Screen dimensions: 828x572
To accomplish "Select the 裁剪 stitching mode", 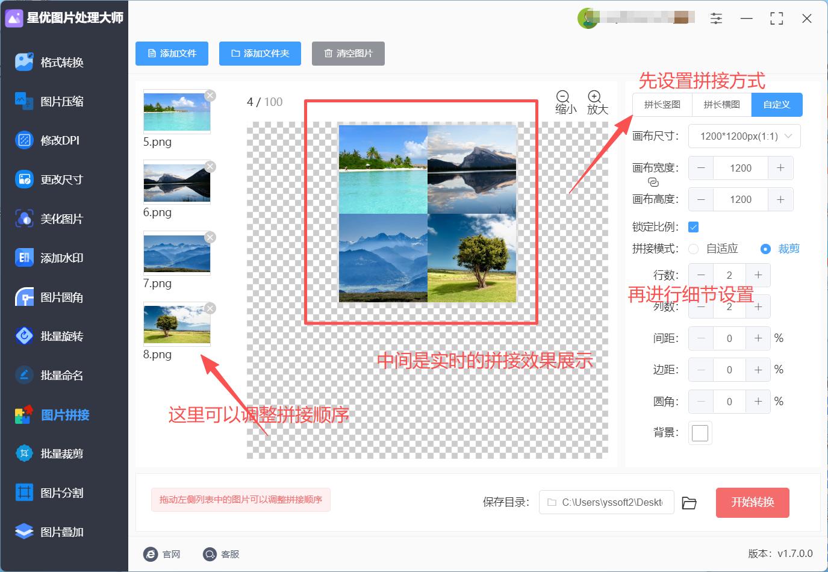I will click(766, 248).
